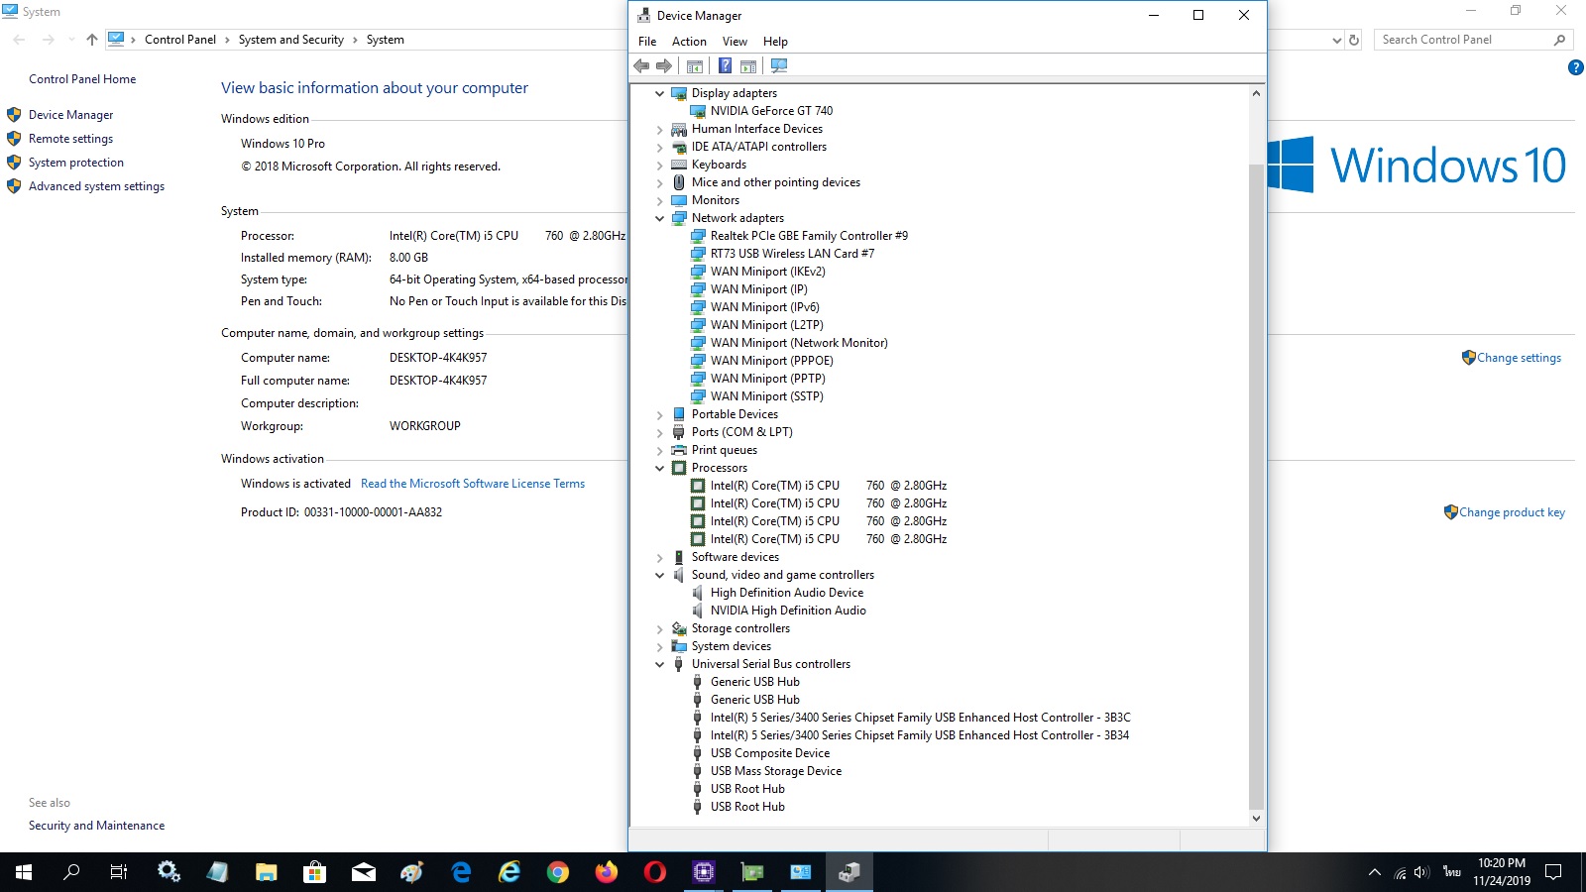The width and height of the screenshot is (1586, 892).
Task: Select the NVIDIA GeForce GT 740 device
Action: [771, 111]
